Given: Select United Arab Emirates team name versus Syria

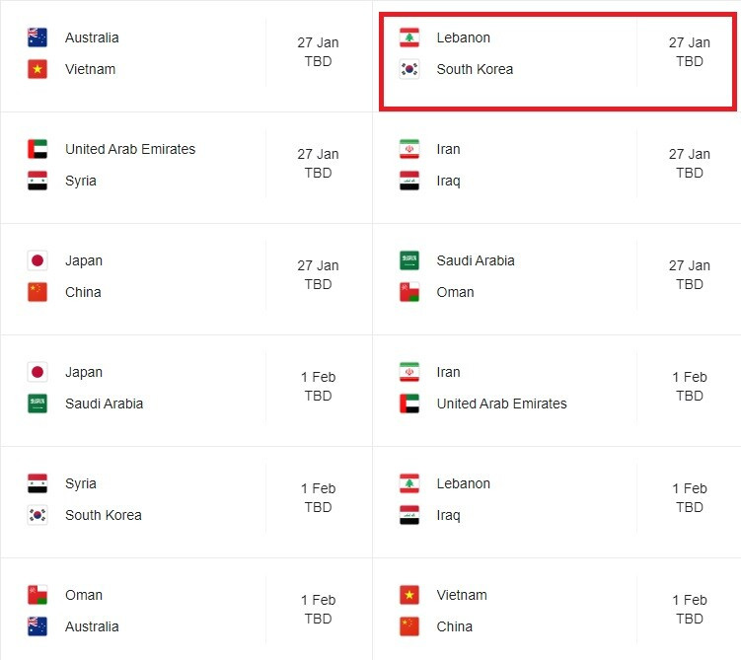Looking at the screenshot, I should coord(130,149).
